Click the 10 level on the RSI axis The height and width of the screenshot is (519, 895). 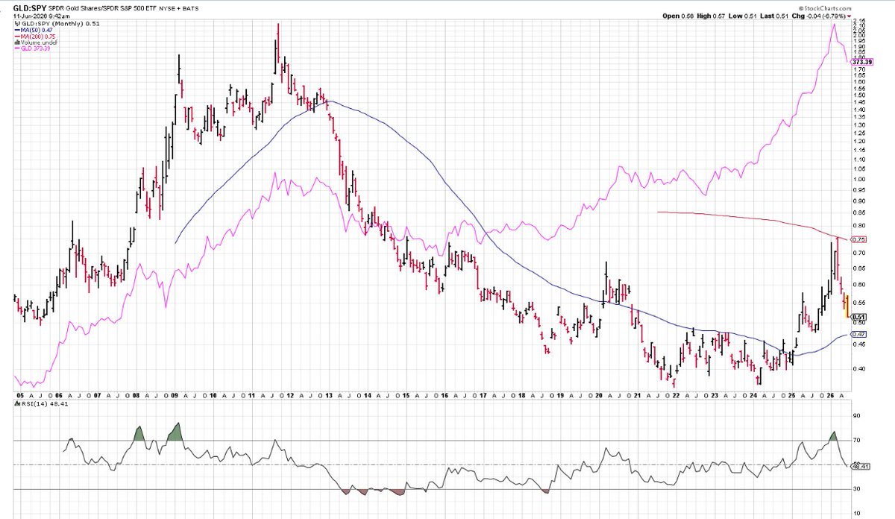pos(856,513)
